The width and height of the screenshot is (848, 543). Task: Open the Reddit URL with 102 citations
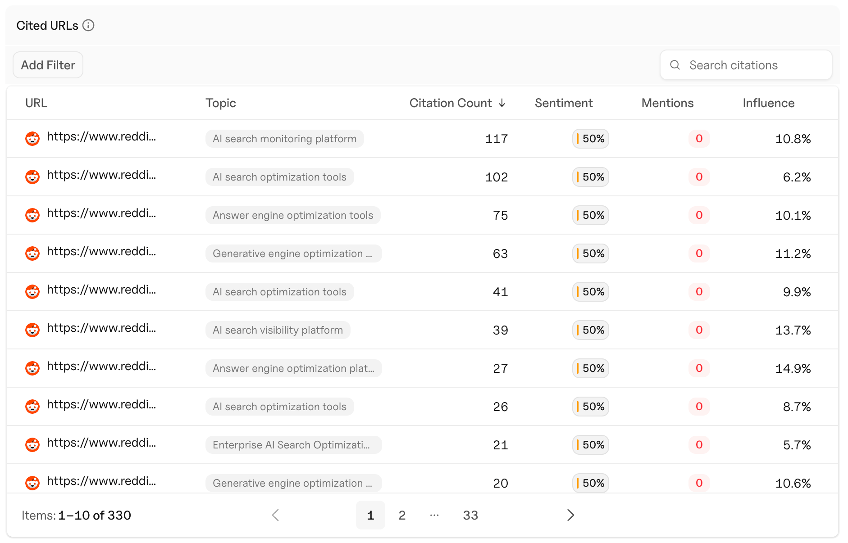coord(101,175)
